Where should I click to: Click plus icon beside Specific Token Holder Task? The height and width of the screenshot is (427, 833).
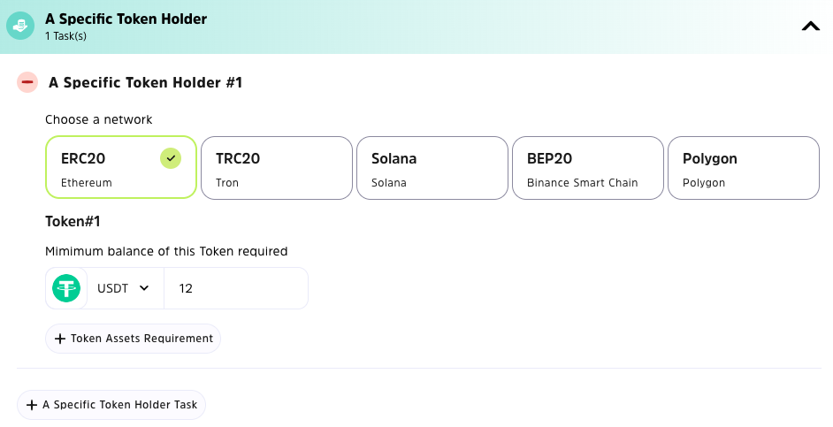coord(32,405)
